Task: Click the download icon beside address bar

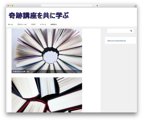Action: [97, 6]
